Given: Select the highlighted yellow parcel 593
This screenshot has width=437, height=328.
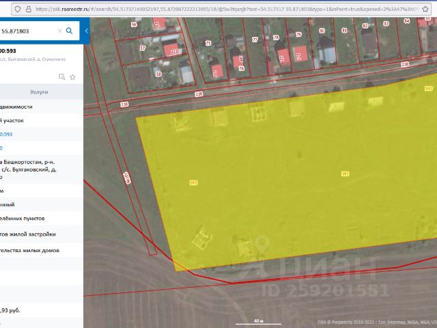Looking at the screenshot, I should coord(287,184).
